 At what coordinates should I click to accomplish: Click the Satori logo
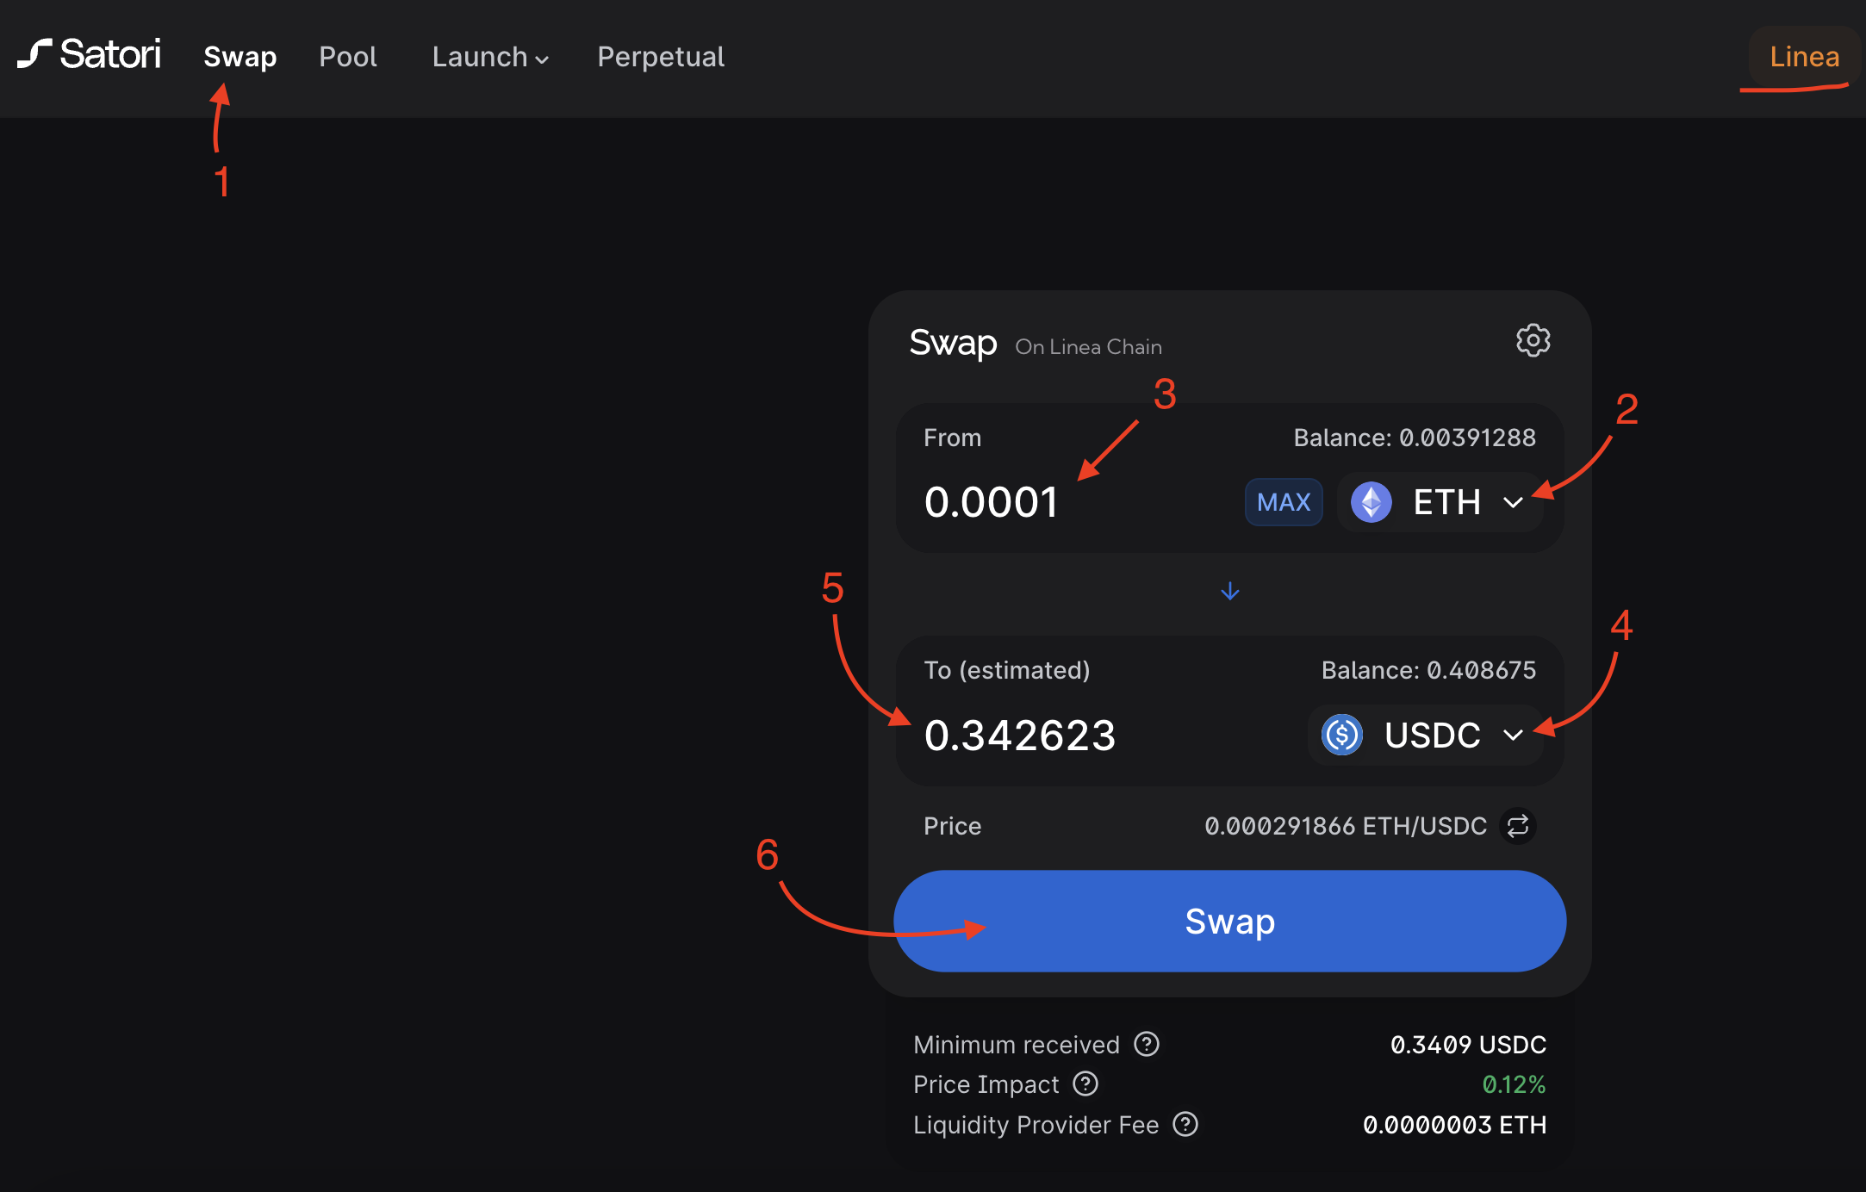coord(89,54)
